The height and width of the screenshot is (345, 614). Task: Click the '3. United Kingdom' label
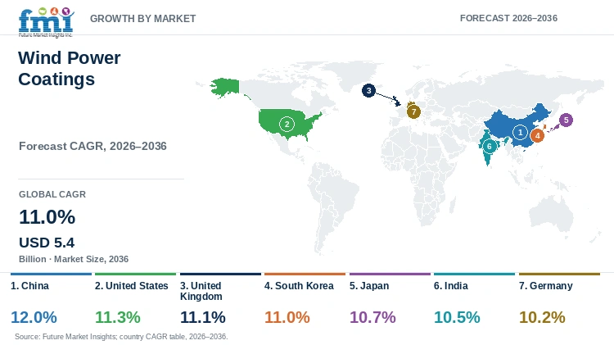201,291
